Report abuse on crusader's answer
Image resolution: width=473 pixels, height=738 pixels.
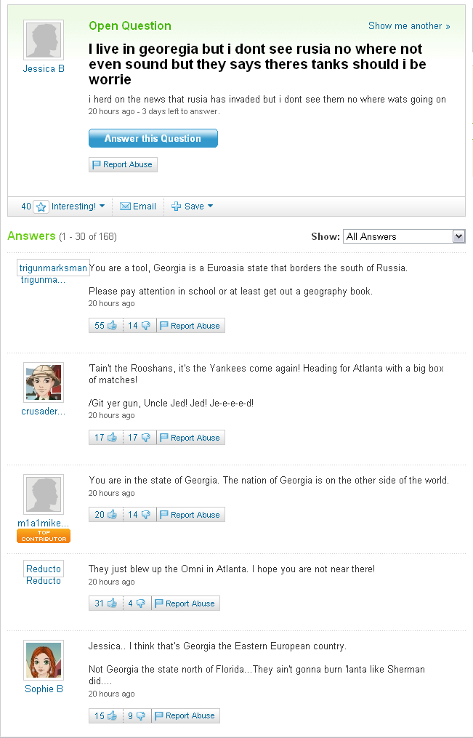click(x=190, y=438)
